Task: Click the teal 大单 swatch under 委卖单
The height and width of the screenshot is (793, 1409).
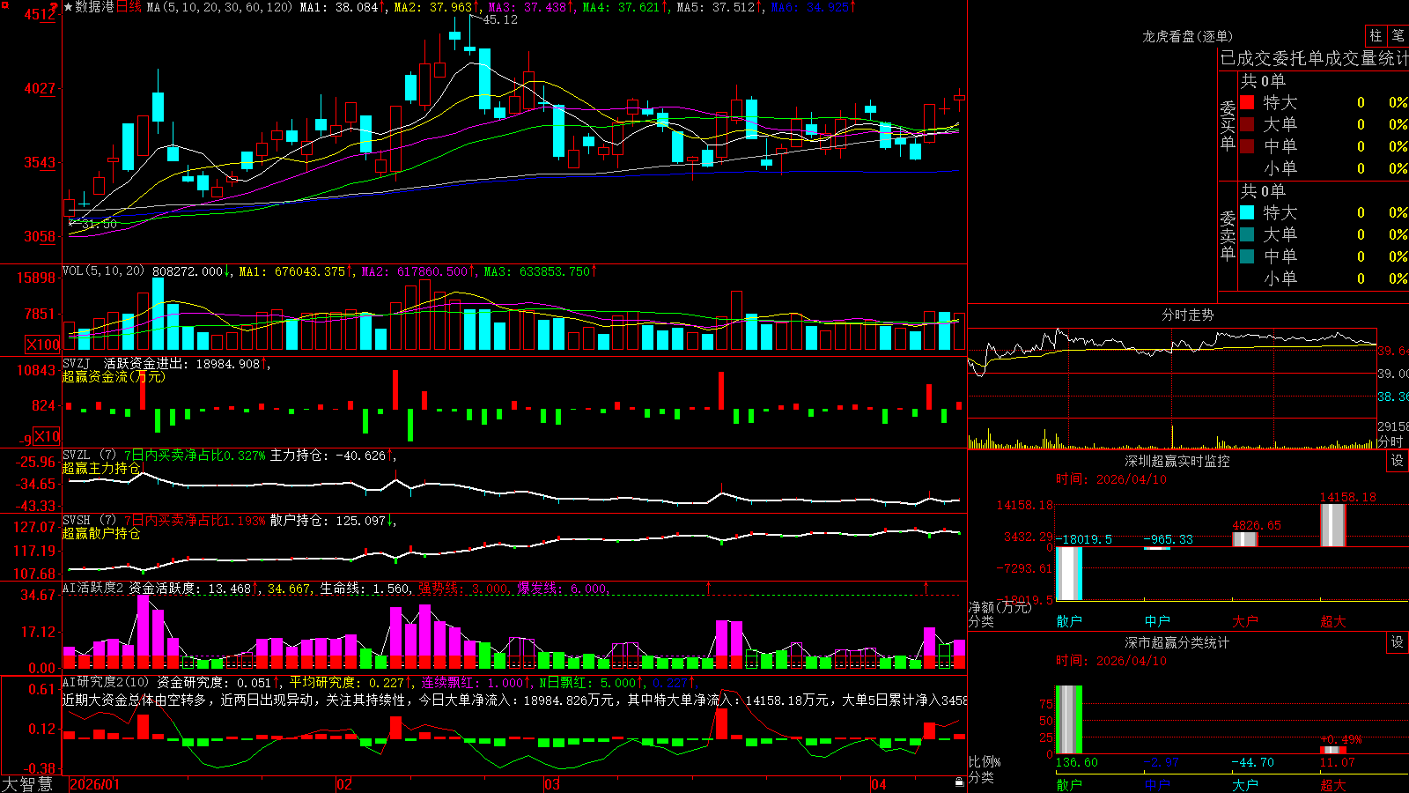Action: (x=1247, y=234)
